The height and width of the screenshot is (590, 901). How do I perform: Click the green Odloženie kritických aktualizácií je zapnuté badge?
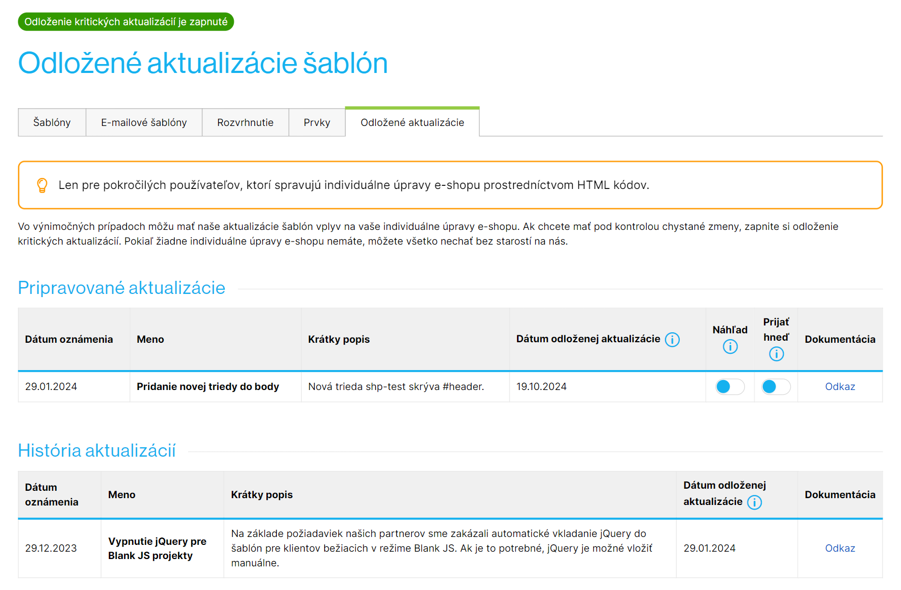[x=126, y=22]
